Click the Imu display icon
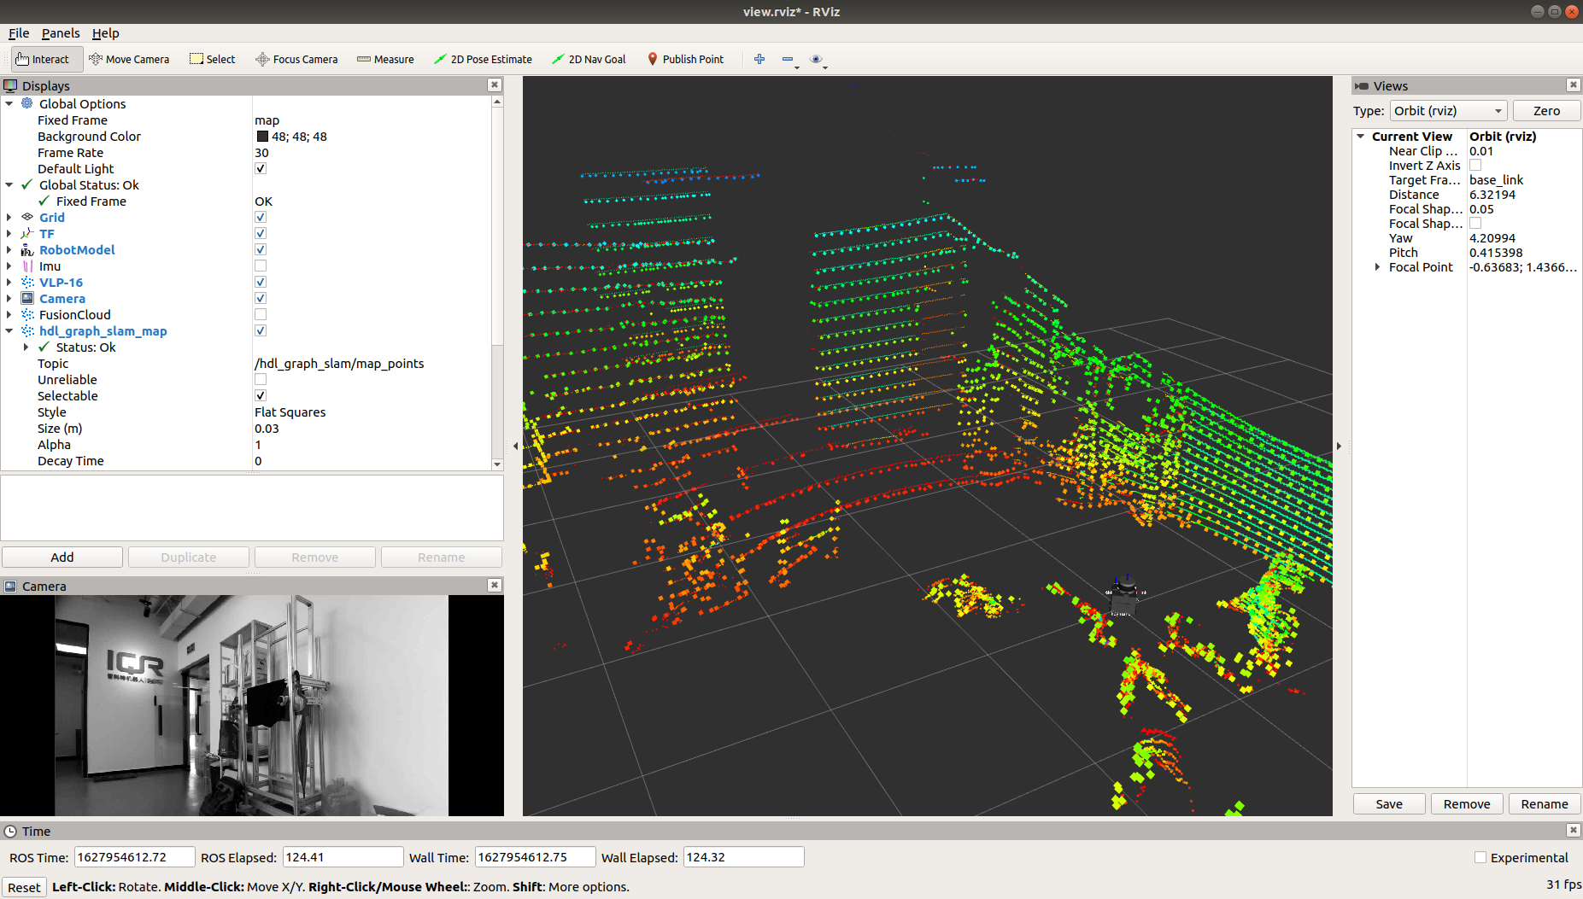Screen dimensions: 1583x899 (27, 266)
